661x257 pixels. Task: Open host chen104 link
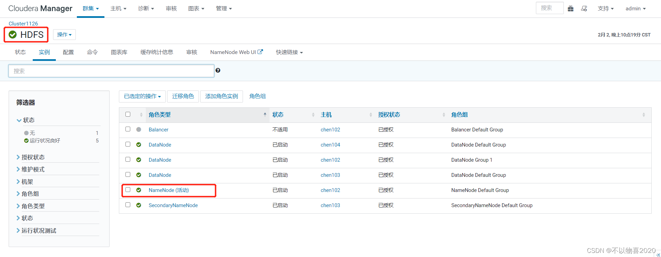pos(330,145)
